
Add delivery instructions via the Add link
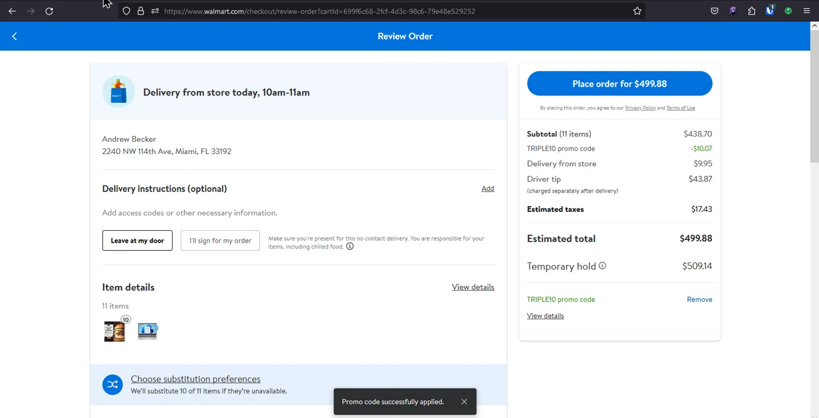[488, 188]
